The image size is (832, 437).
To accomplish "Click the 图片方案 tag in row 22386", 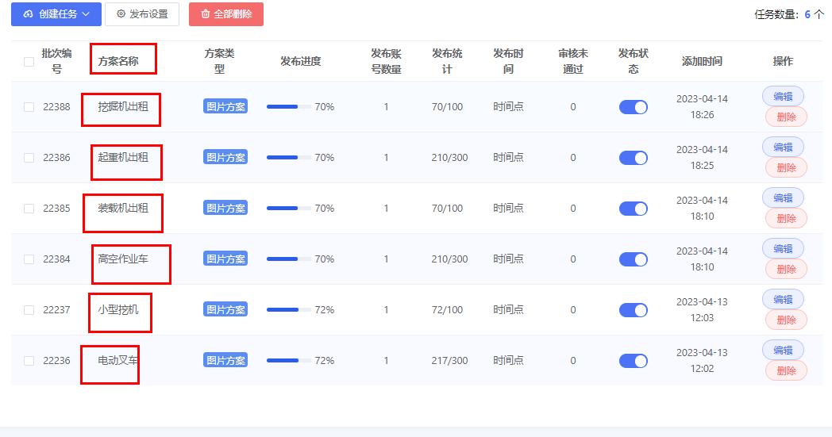I will pos(225,158).
